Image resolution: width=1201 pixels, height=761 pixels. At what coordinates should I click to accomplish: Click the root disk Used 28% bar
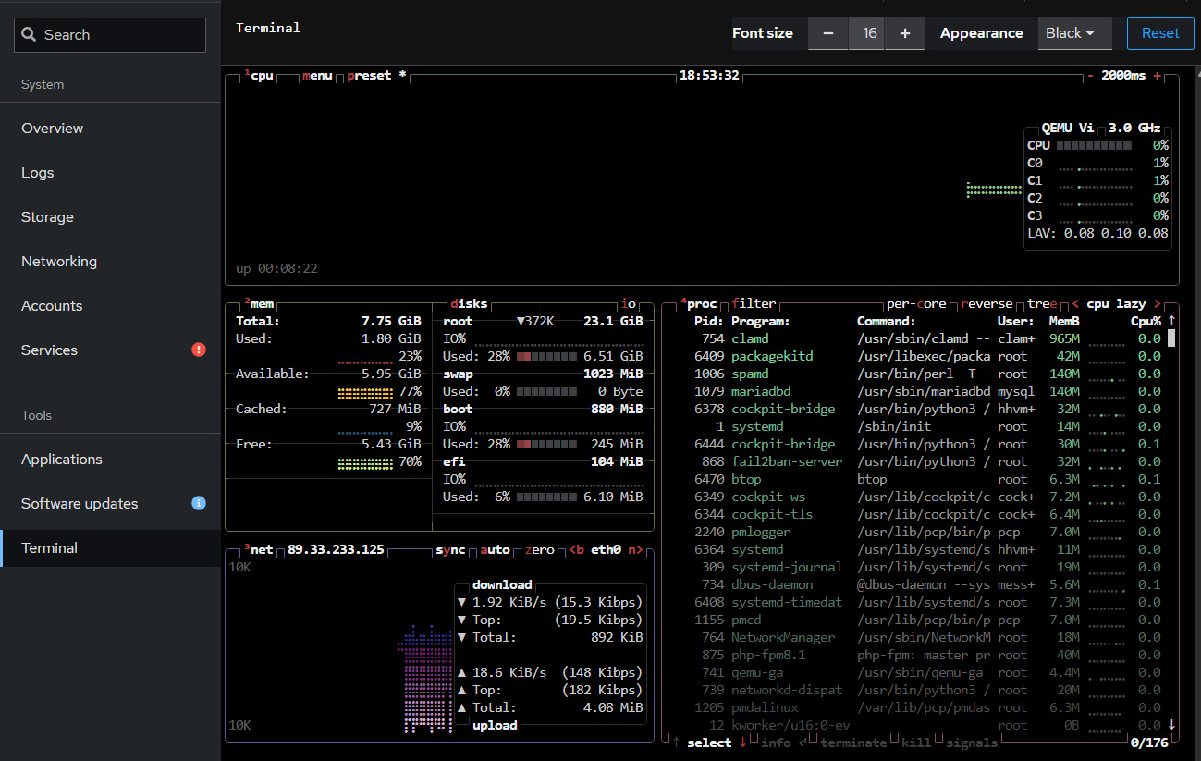(x=545, y=357)
